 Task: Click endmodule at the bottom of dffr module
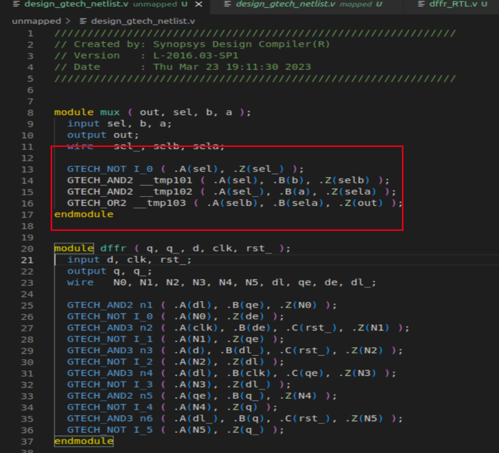[x=83, y=441]
